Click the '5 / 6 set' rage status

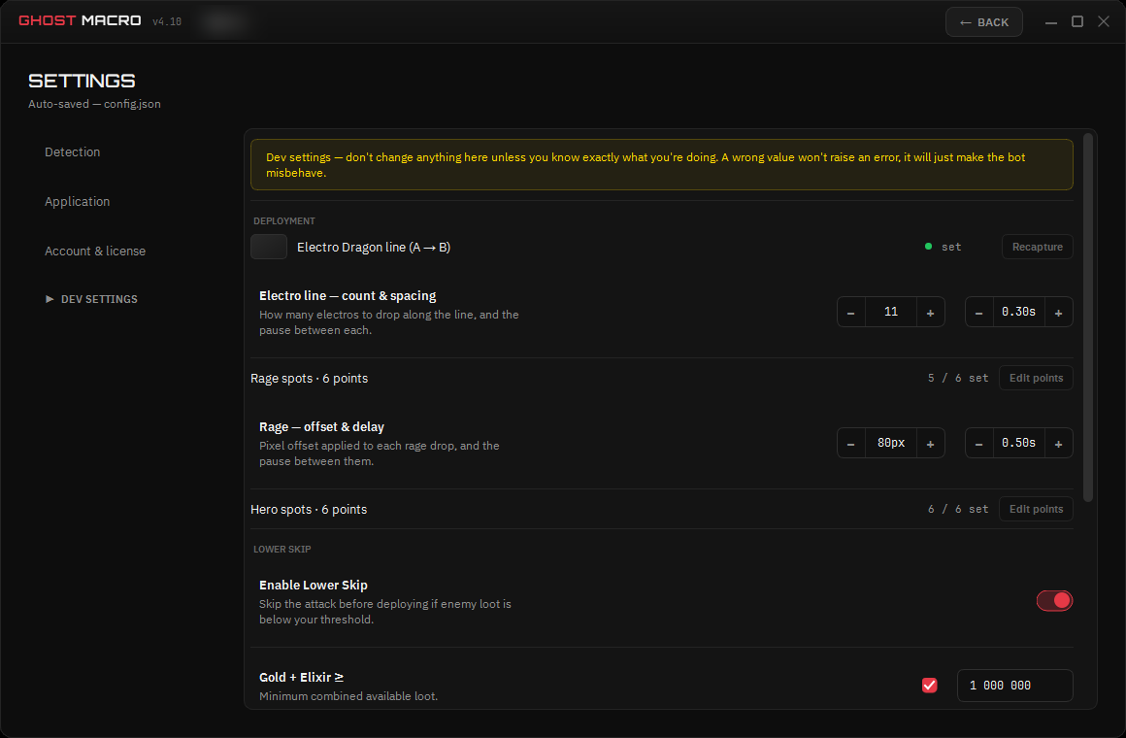pyautogui.click(x=958, y=378)
